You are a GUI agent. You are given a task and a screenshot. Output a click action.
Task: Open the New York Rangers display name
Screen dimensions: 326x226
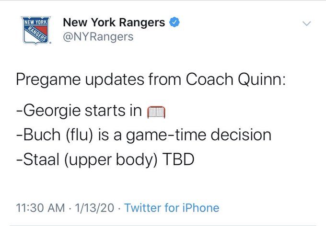click(114, 22)
